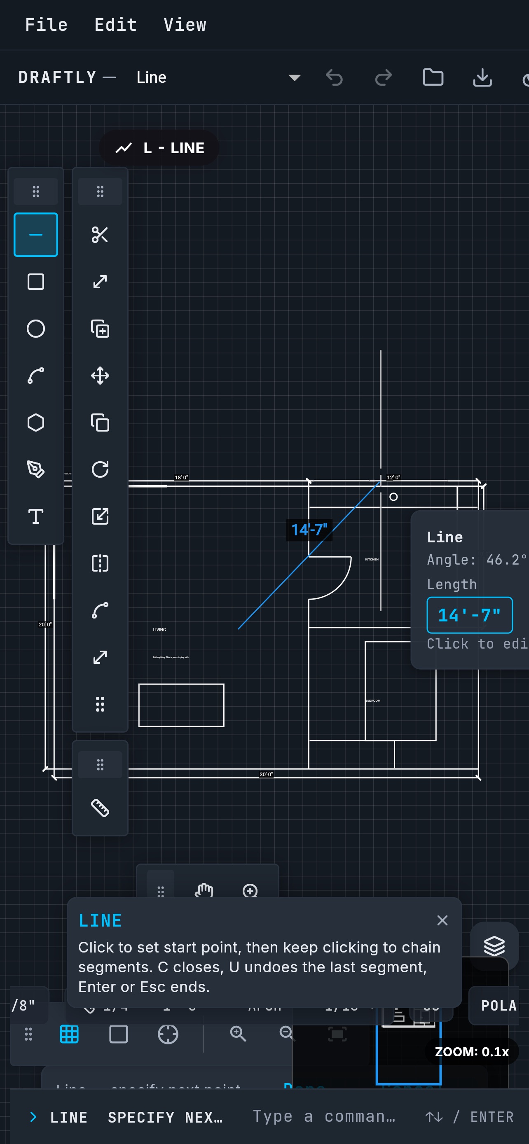This screenshot has height=1144, width=529.
Task: Open the Line tool dropdown arrow
Action: click(x=294, y=78)
